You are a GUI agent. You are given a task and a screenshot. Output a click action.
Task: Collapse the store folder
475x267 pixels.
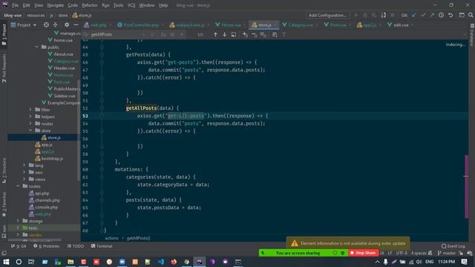tap(30, 131)
